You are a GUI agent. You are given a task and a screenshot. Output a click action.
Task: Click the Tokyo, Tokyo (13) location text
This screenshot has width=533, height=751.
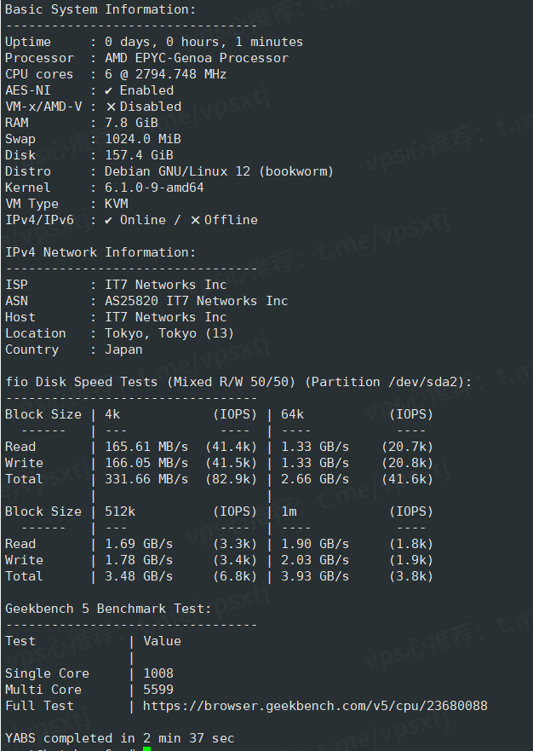[x=169, y=333]
